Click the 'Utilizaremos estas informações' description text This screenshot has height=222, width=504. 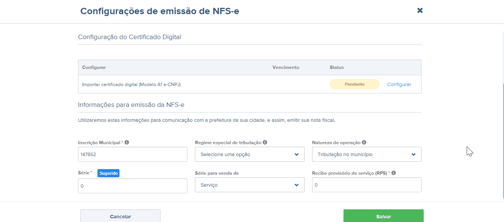[206, 120]
